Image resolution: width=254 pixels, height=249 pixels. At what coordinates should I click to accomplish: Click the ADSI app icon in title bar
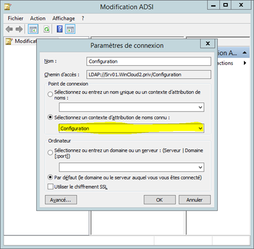[x=8, y=7]
